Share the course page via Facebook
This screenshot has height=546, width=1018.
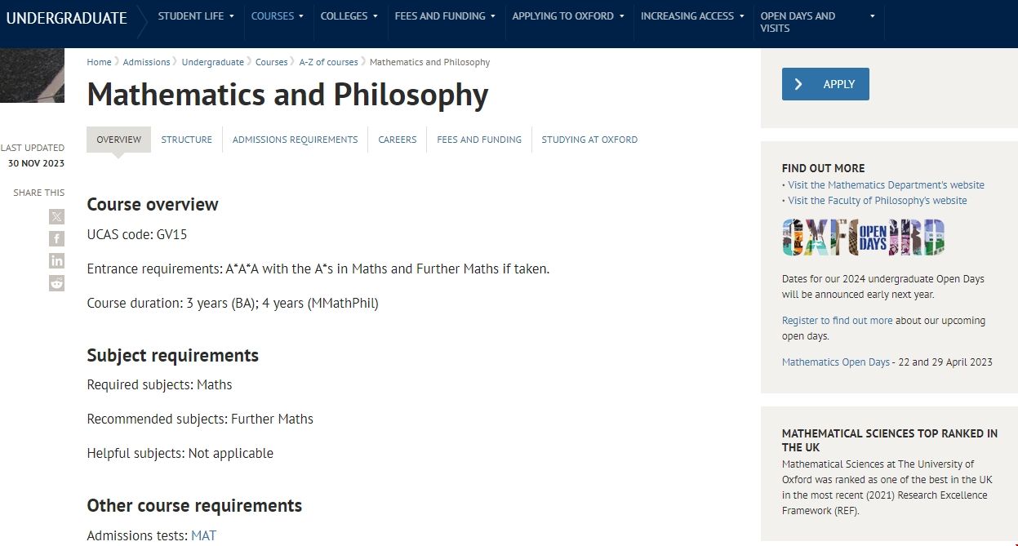[x=56, y=238]
